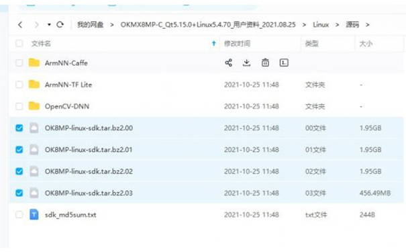Screen dimensions: 406x252
Task: Open the 源码 breadcrumb
Action: (x=352, y=25)
